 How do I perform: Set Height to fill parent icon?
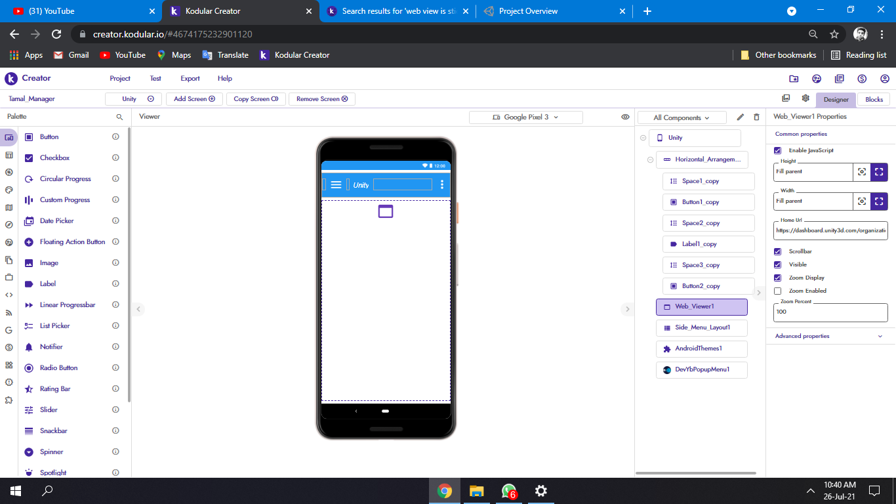pos(879,172)
